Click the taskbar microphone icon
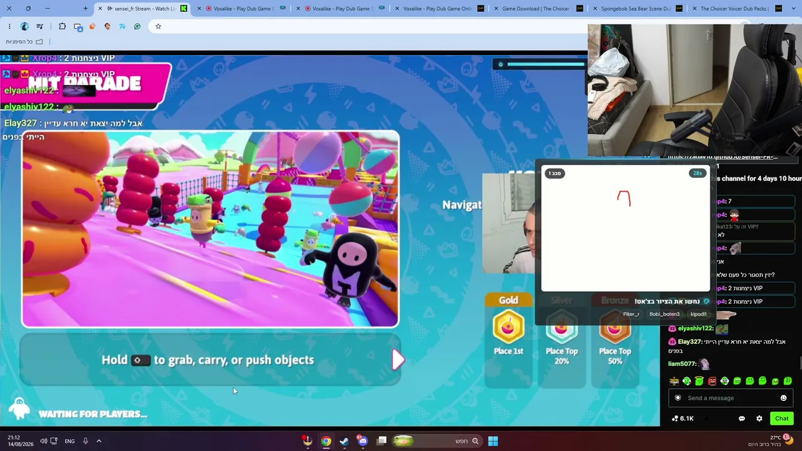This screenshot has width=802, height=451. point(85,441)
